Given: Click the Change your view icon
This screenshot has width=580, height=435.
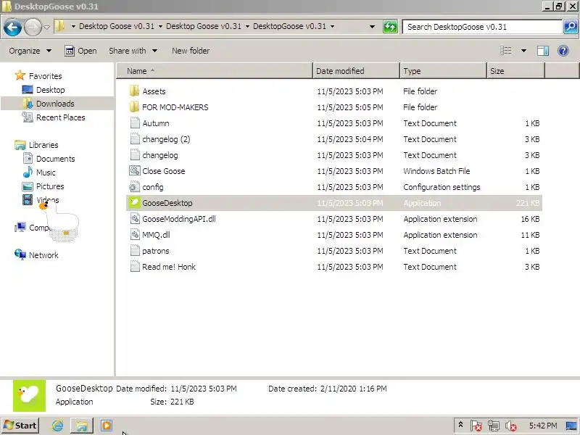Looking at the screenshot, I should pos(505,51).
